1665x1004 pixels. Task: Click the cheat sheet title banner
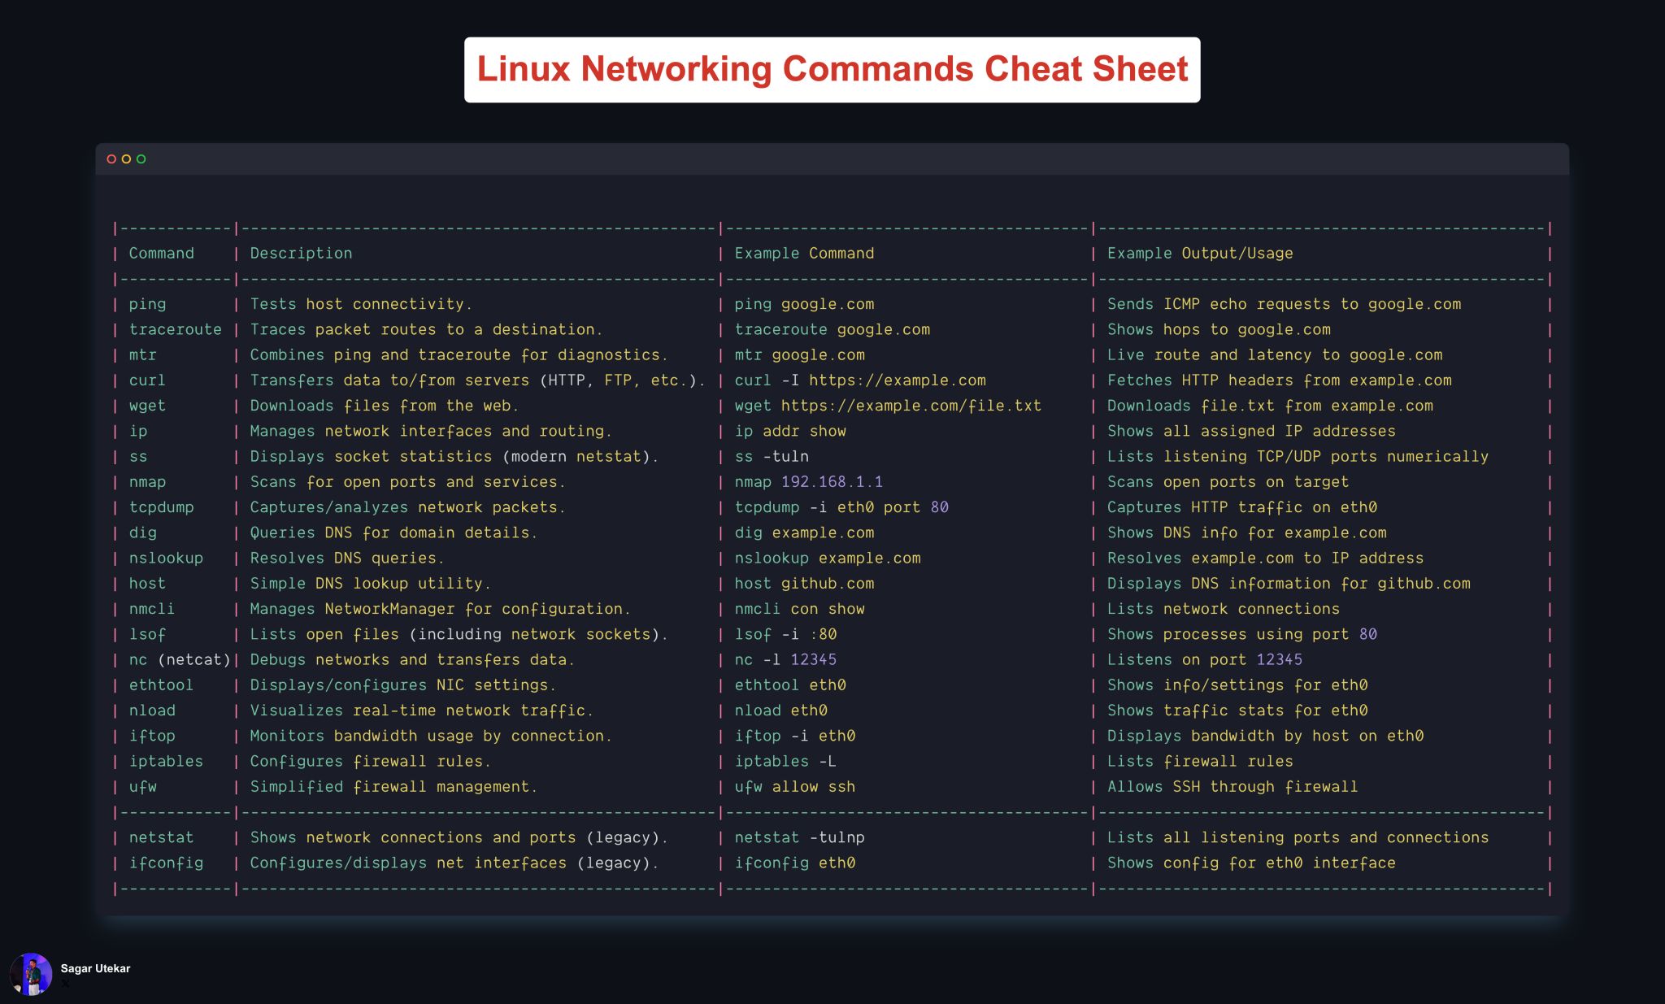click(x=832, y=70)
